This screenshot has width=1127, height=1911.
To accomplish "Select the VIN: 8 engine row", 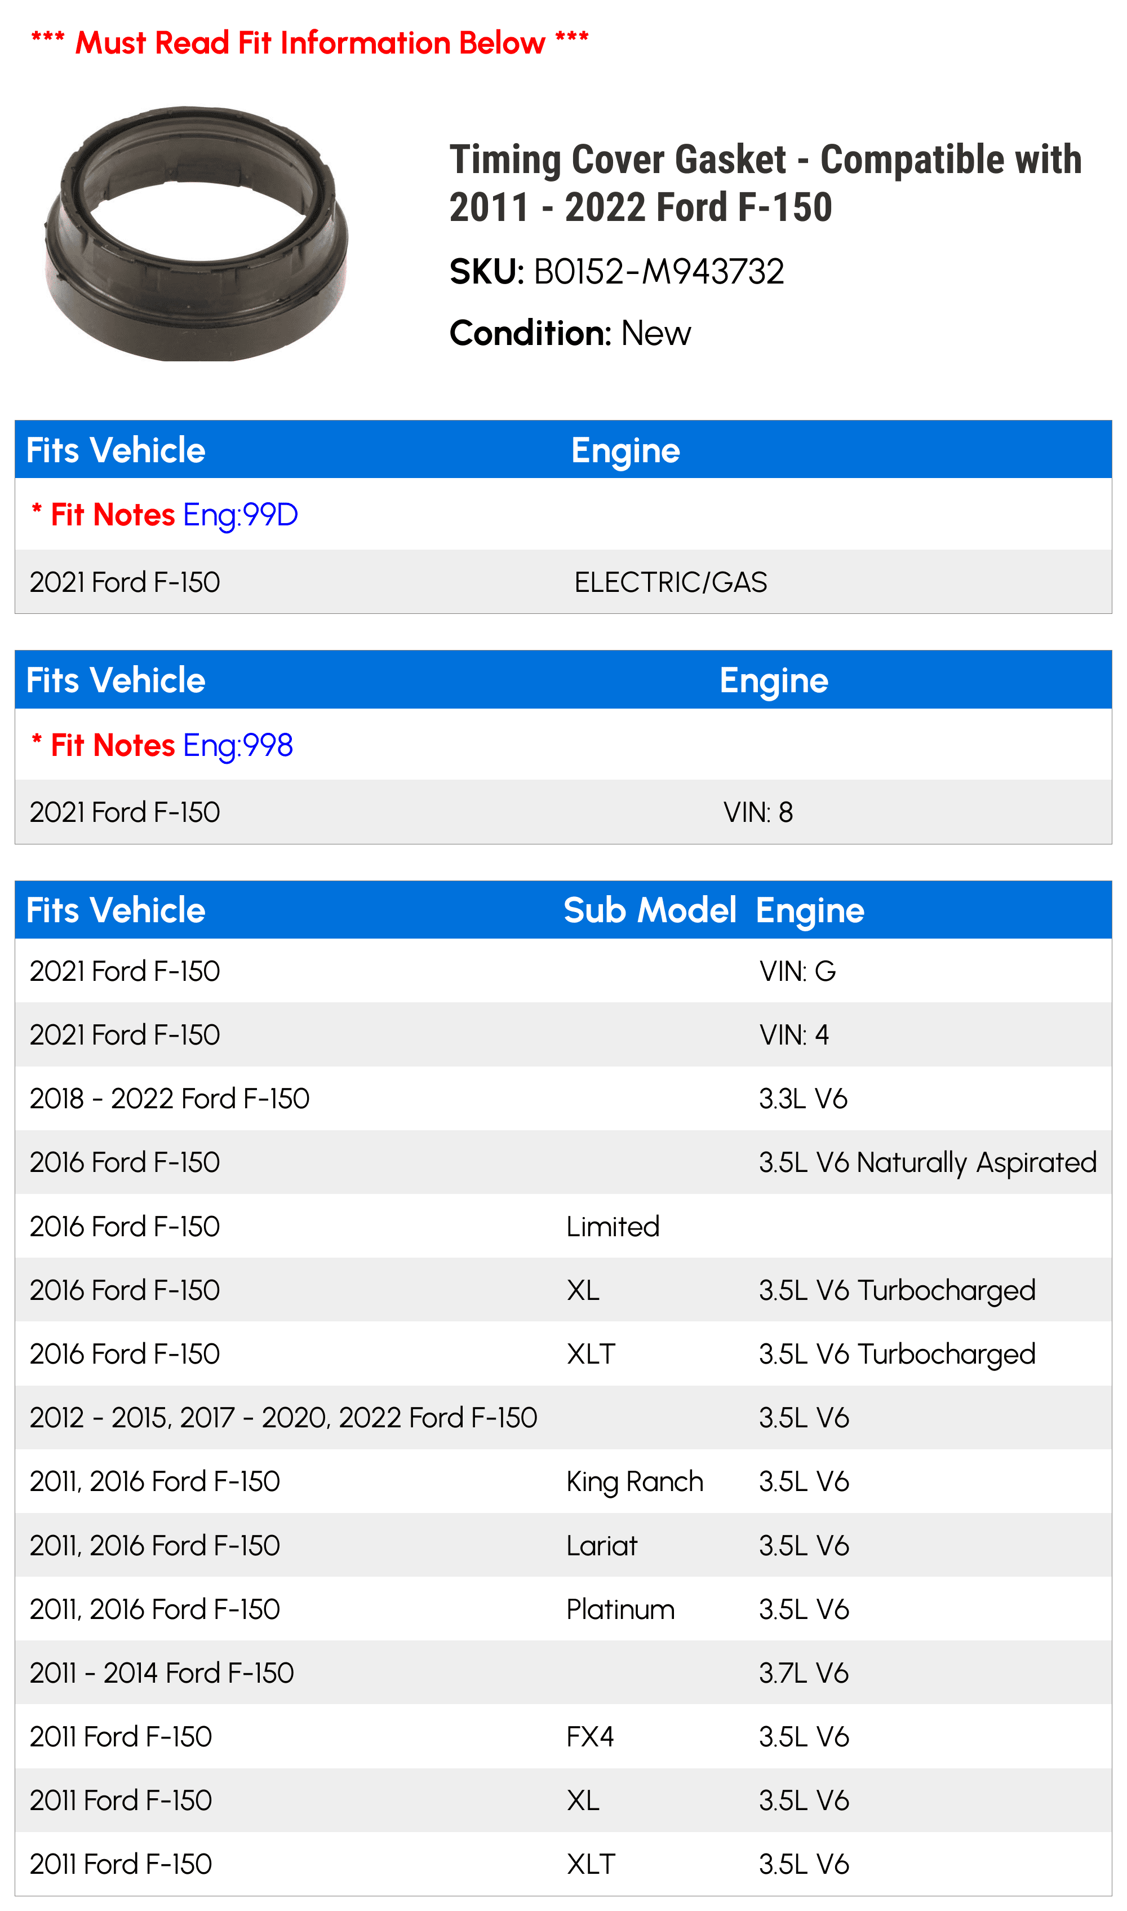I will point(563,812).
